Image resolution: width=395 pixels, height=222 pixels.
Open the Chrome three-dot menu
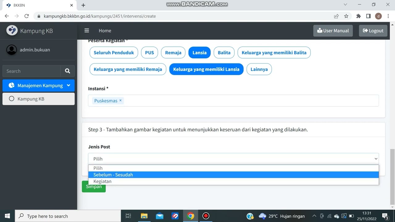click(x=388, y=16)
